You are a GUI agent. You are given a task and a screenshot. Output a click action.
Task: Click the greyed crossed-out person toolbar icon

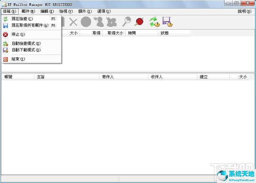click(111, 22)
